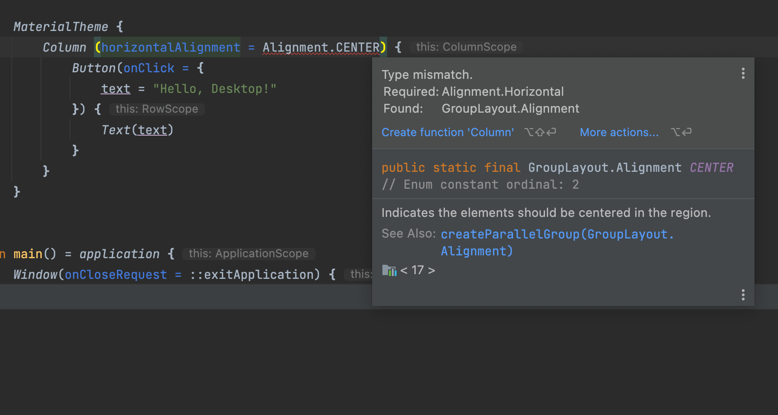Click the "this: ApplicationScope" inlay hint

point(248,254)
